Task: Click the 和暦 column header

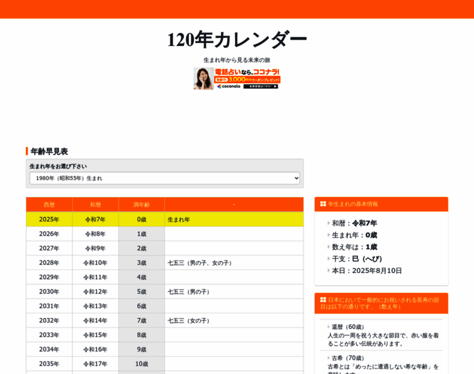Action: tap(95, 204)
